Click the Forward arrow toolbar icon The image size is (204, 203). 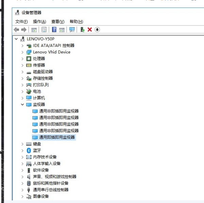(x=24, y=30)
